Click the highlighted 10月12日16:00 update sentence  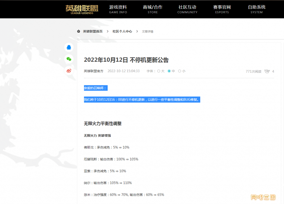142,100
